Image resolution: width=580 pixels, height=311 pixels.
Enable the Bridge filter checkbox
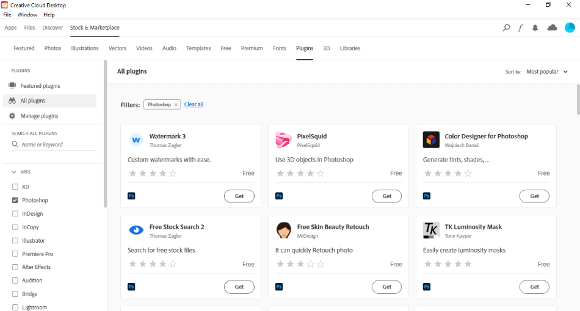[x=15, y=294]
